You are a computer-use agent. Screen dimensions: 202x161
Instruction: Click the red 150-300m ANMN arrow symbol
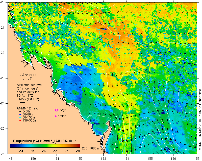[20, 121]
